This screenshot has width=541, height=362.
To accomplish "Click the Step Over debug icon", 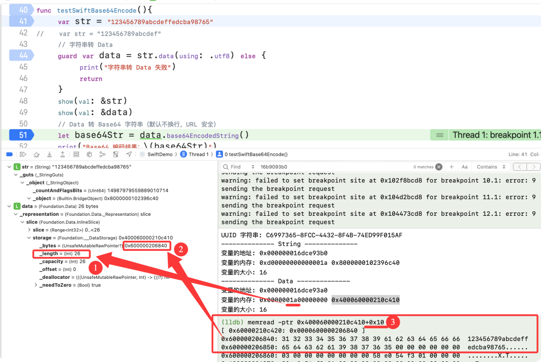I will [36, 154].
